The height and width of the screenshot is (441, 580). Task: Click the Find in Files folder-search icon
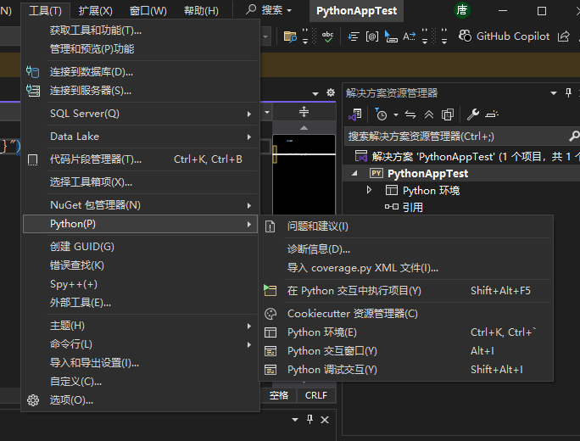(290, 36)
